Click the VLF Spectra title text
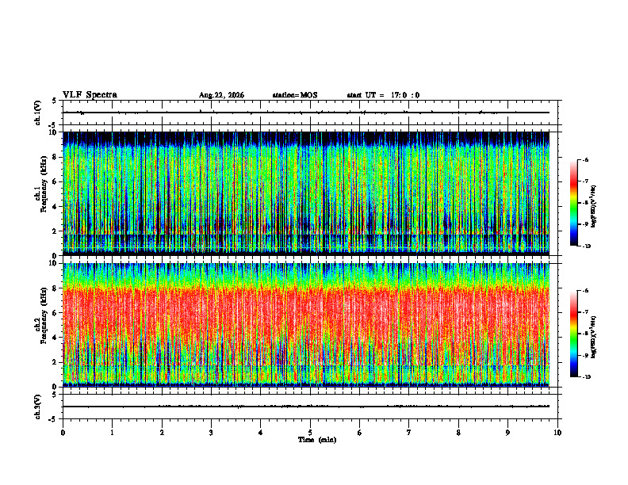Viewport: 628px width, 485px height. [x=90, y=95]
